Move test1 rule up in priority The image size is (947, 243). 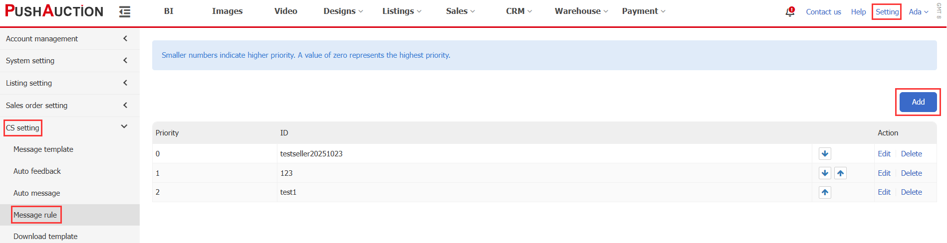[825, 192]
